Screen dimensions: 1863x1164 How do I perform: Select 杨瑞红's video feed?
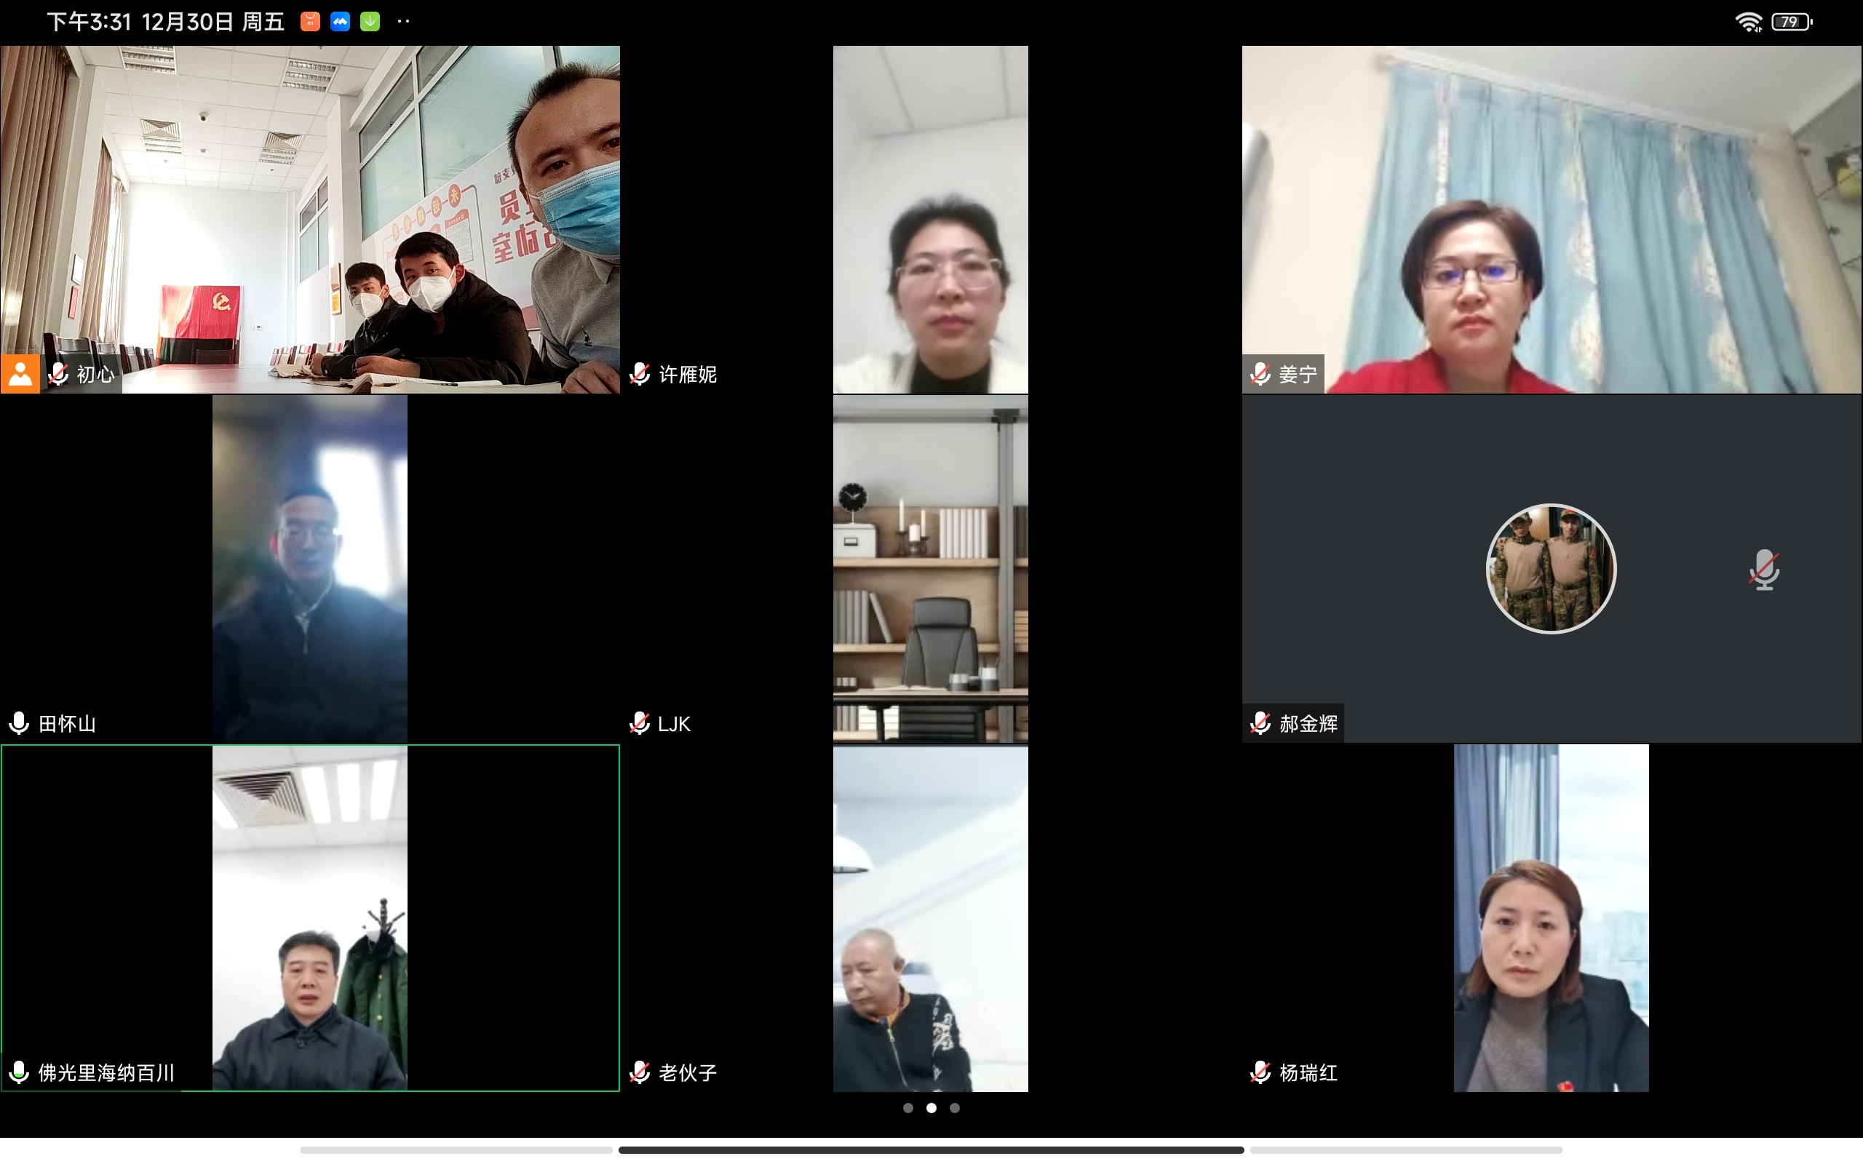(1551, 917)
